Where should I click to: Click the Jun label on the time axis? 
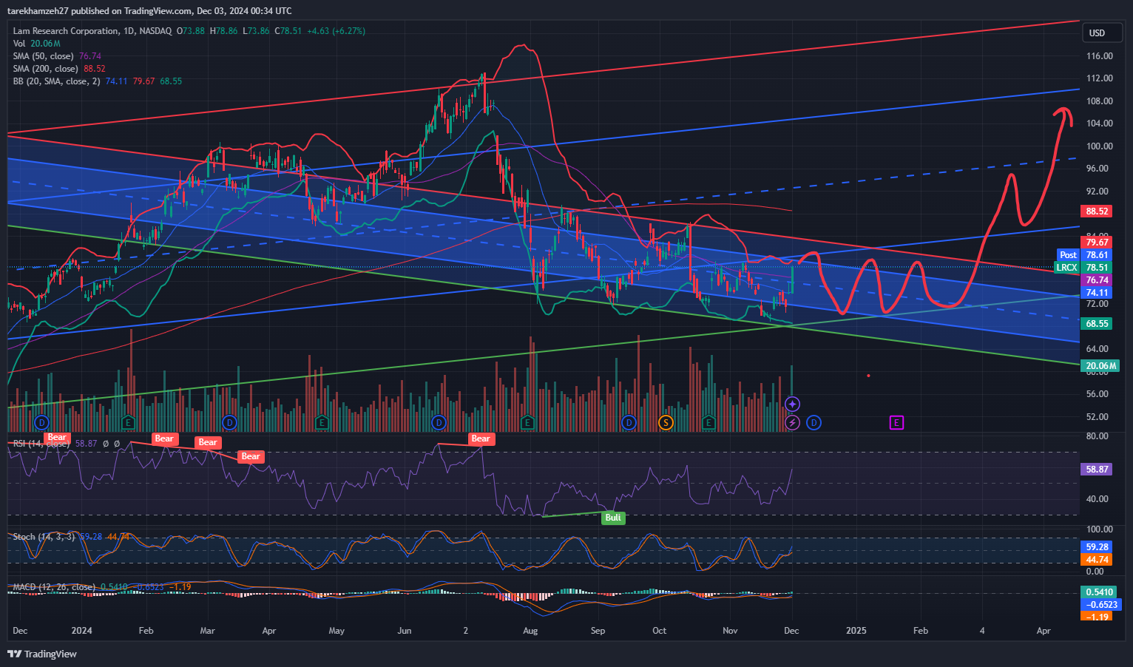404,631
